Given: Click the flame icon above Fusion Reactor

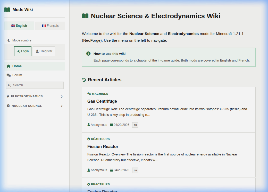Looking at the screenshot, I should (x=89, y=184).
